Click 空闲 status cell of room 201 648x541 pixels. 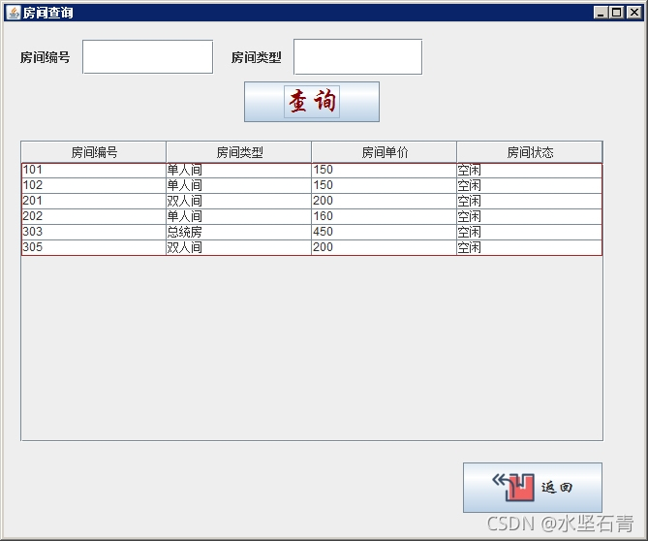pos(530,201)
